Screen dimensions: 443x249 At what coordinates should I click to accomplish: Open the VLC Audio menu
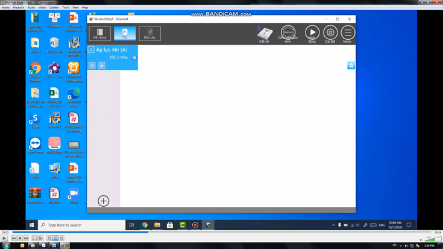coord(31,8)
